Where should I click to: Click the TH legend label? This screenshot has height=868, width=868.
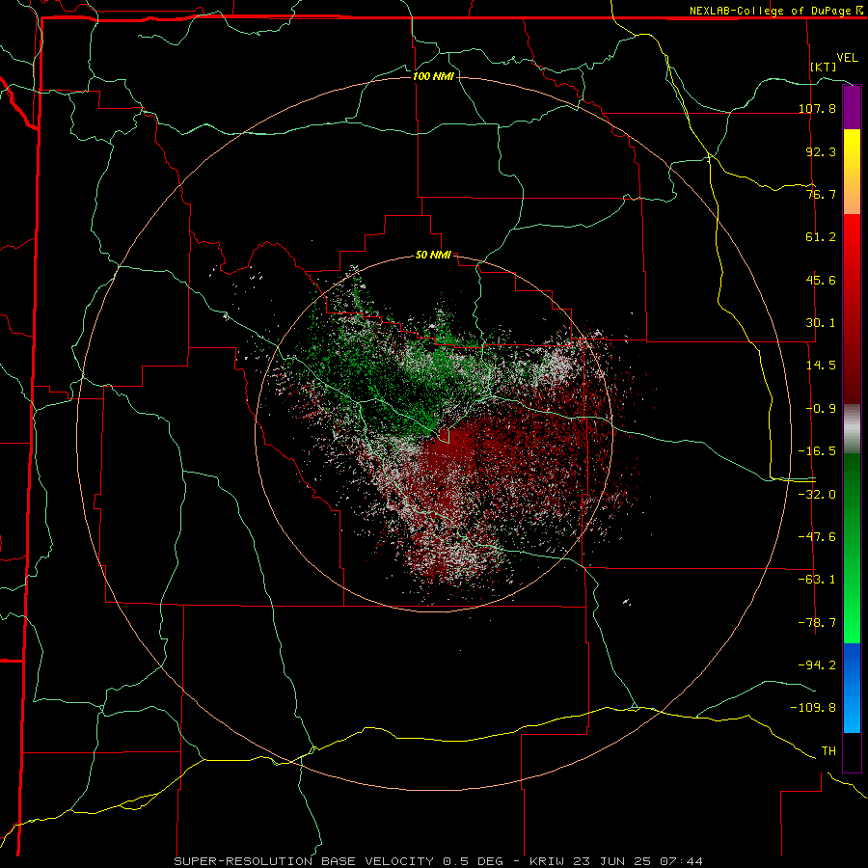(x=828, y=750)
